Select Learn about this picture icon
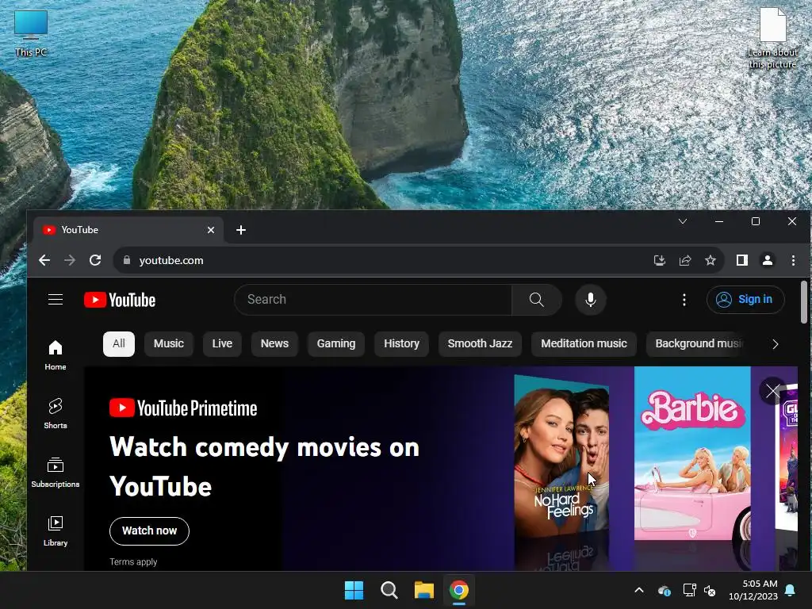Image resolution: width=812 pixels, height=609 pixels. 772,38
